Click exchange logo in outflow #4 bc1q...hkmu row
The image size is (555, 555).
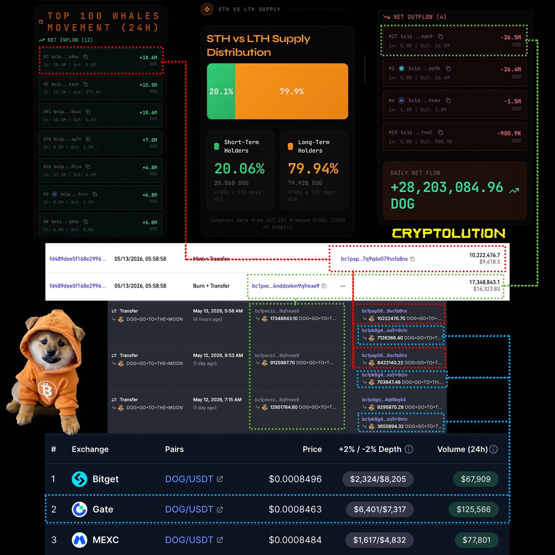pyautogui.click(x=401, y=100)
